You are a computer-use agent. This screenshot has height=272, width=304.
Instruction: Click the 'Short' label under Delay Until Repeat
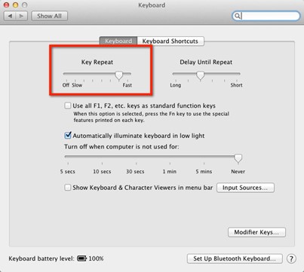pyautogui.click(x=236, y=85)
